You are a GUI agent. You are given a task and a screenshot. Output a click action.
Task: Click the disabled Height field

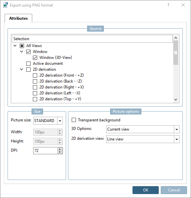point(45,141)
